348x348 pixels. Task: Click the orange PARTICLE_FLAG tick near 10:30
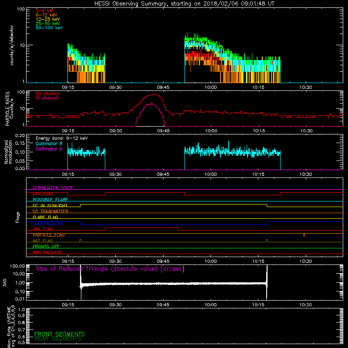pos(304,235)
